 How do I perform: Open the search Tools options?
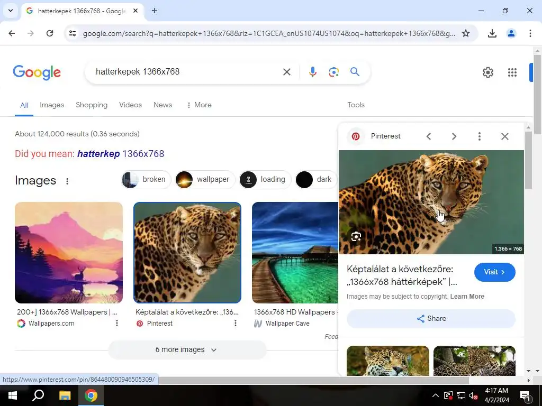[356, 105]
